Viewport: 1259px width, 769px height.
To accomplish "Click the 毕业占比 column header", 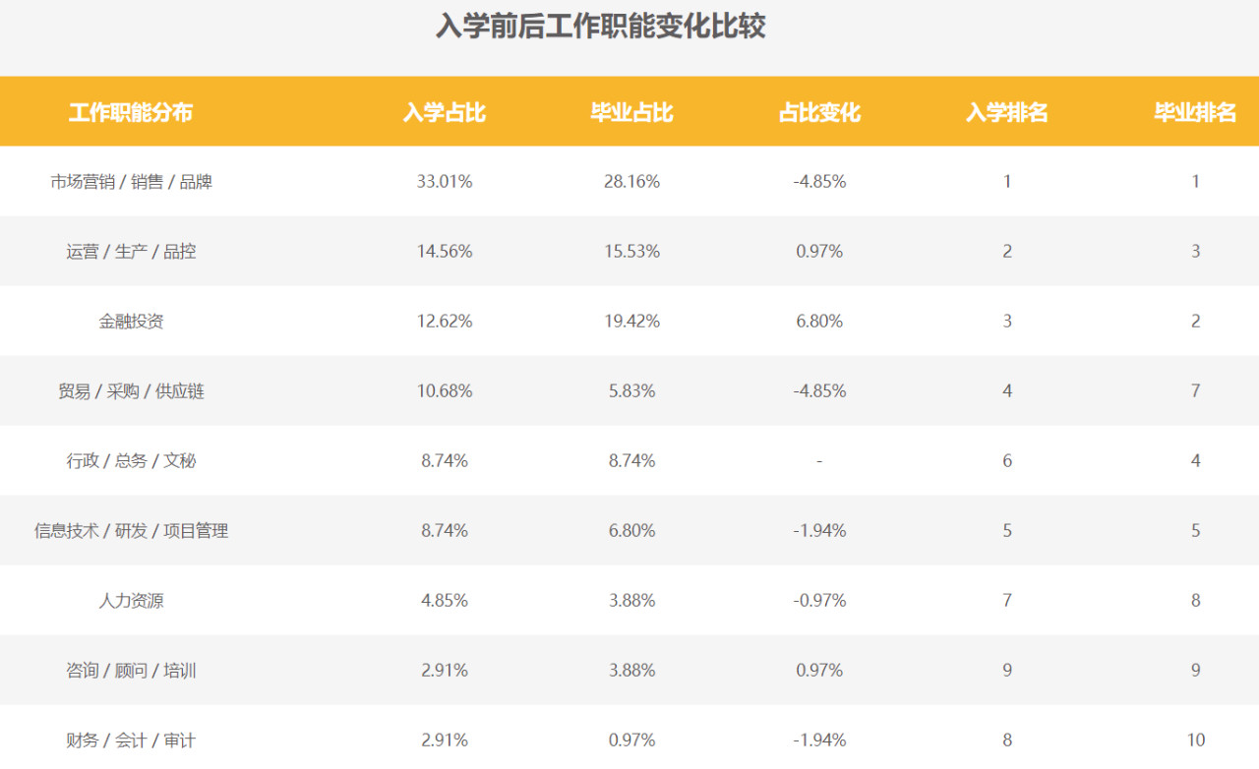I will point(631,112).
